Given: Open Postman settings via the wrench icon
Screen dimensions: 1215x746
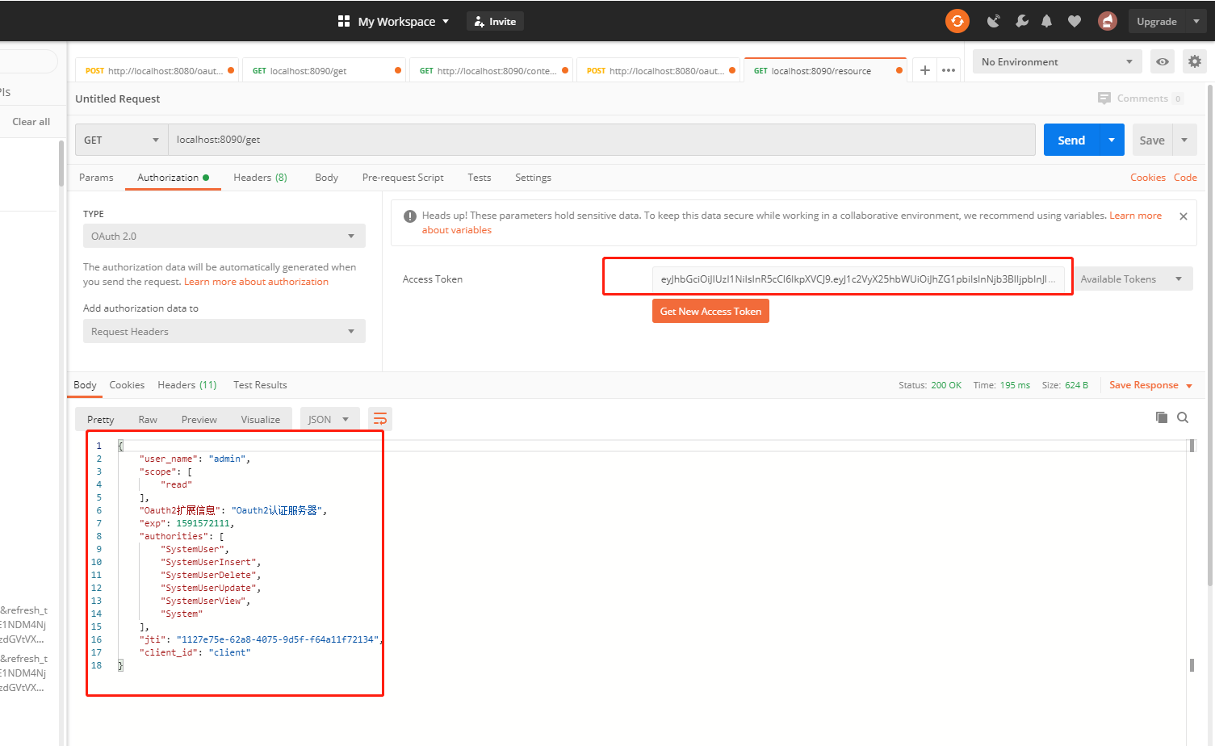Looking at the screenshot, I should pos(1021,21).
